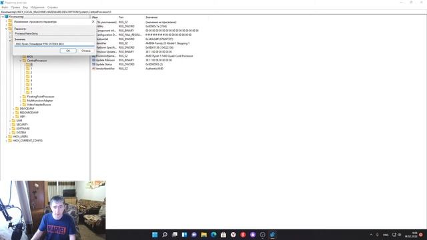This screenshot has height=240, width=427.
Task: Select the SECURITY key folder
Action: (20, 125)
